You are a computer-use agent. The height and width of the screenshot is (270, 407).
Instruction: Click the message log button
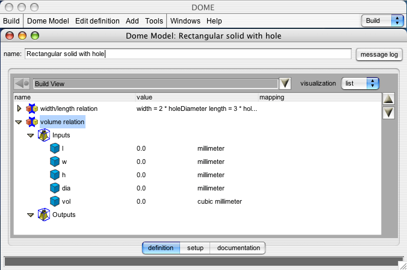coord(379,55)
